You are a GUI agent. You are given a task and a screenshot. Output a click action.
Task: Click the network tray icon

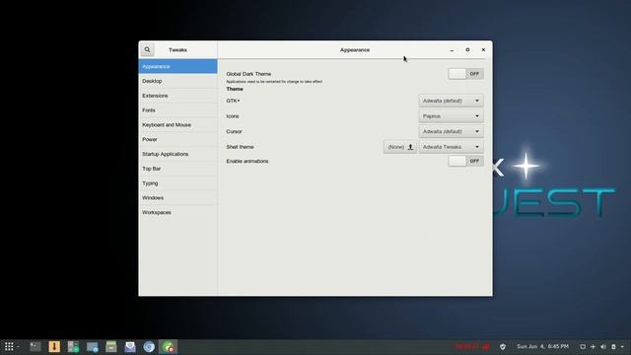(x=593, y=346)
